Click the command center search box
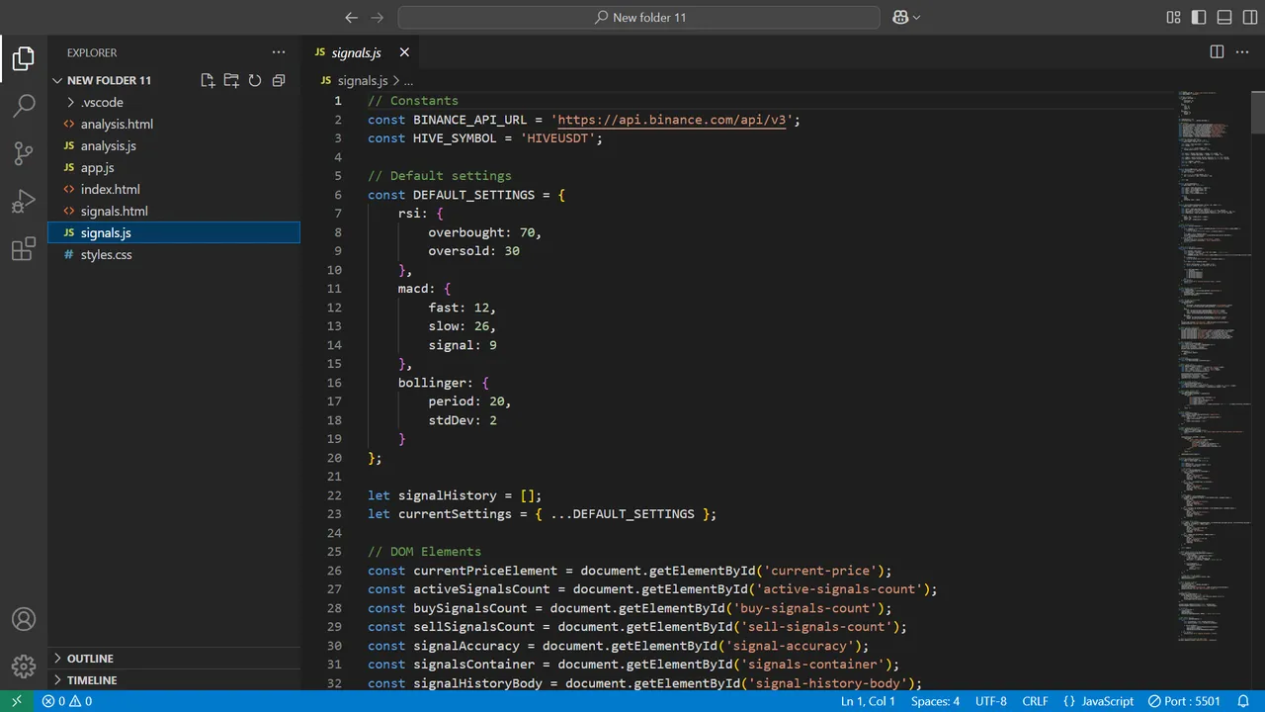This screenshot has width=1265, height=712. pos(638,17)
